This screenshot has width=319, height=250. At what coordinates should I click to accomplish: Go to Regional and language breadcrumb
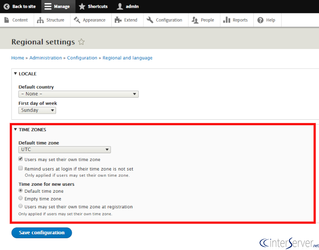pyautogui.click(x=127, y=58)
